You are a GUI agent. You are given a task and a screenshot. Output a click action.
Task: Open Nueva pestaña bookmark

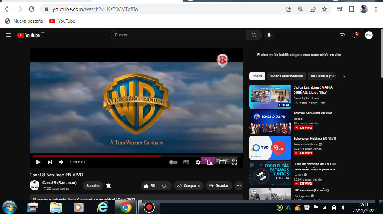tap(24, 21)
